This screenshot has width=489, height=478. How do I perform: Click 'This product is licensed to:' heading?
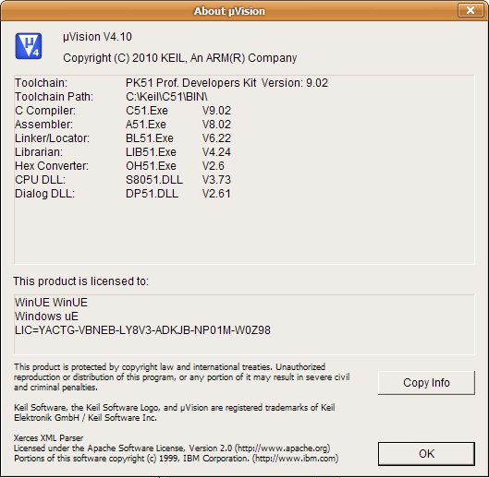80,281
